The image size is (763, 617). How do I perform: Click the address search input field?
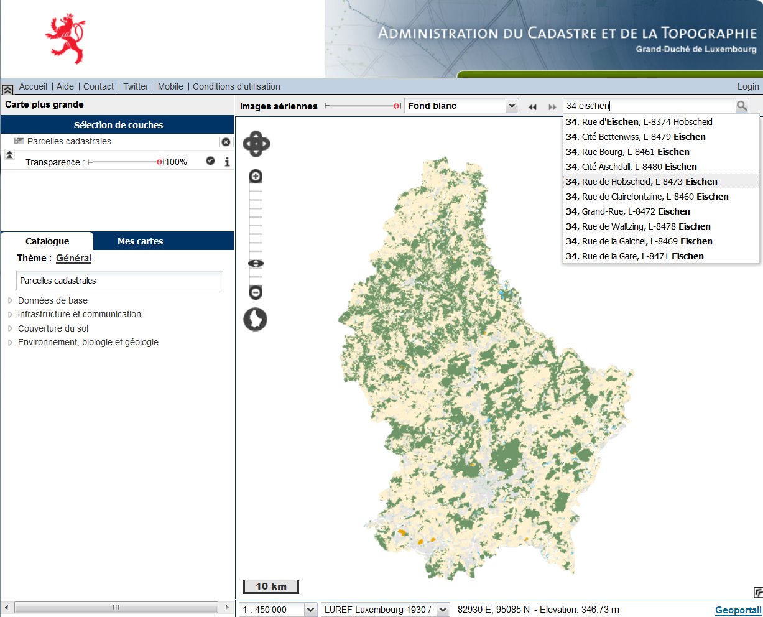click(649, 106)
